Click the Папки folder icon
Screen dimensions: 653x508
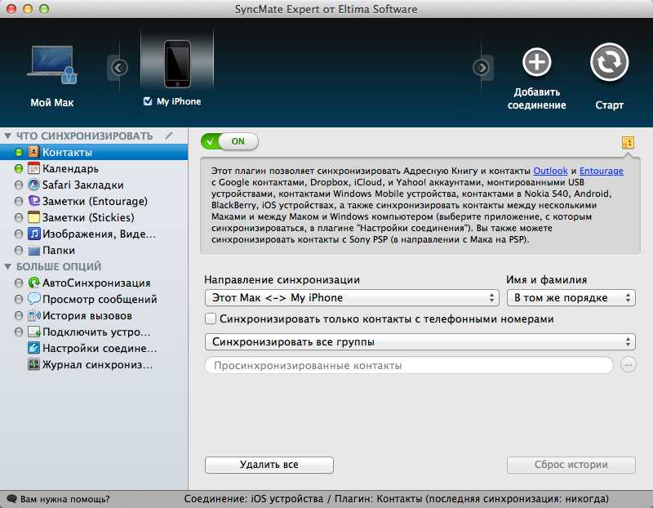(x=33, y=251)
